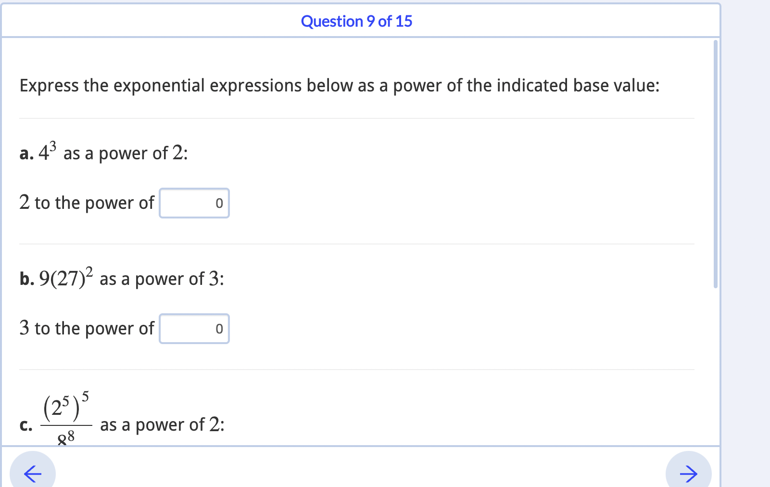The image size is (770, 487).
Task: Click the blue Question 9 of 15 text
Action: click(x=356, y=21)
